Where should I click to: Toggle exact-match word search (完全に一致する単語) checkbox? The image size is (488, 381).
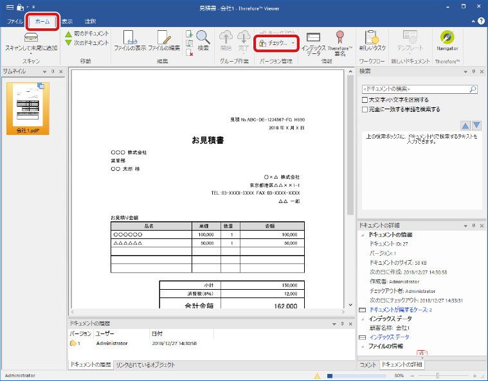[x=365, y=109]
